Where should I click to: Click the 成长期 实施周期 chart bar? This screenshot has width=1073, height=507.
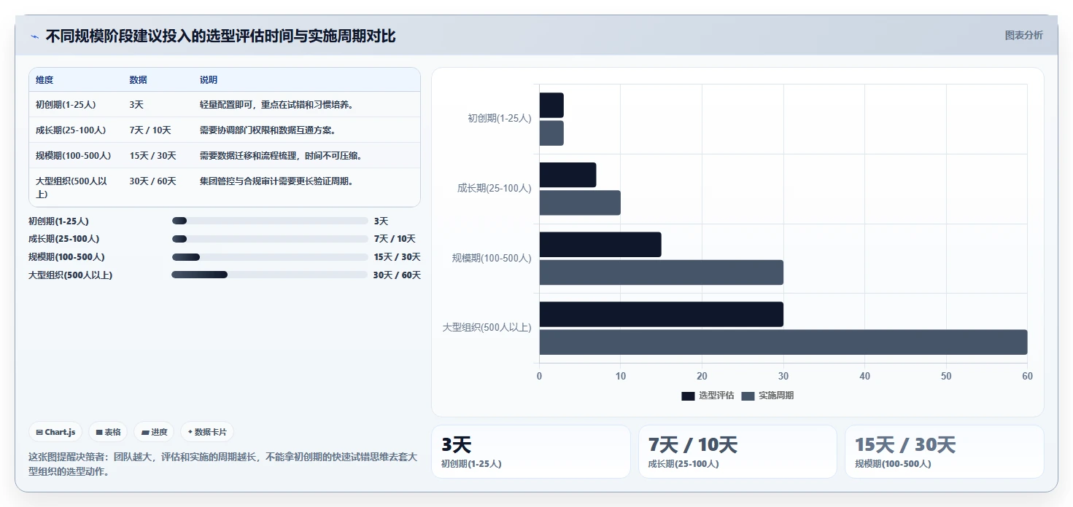(580, 203)
